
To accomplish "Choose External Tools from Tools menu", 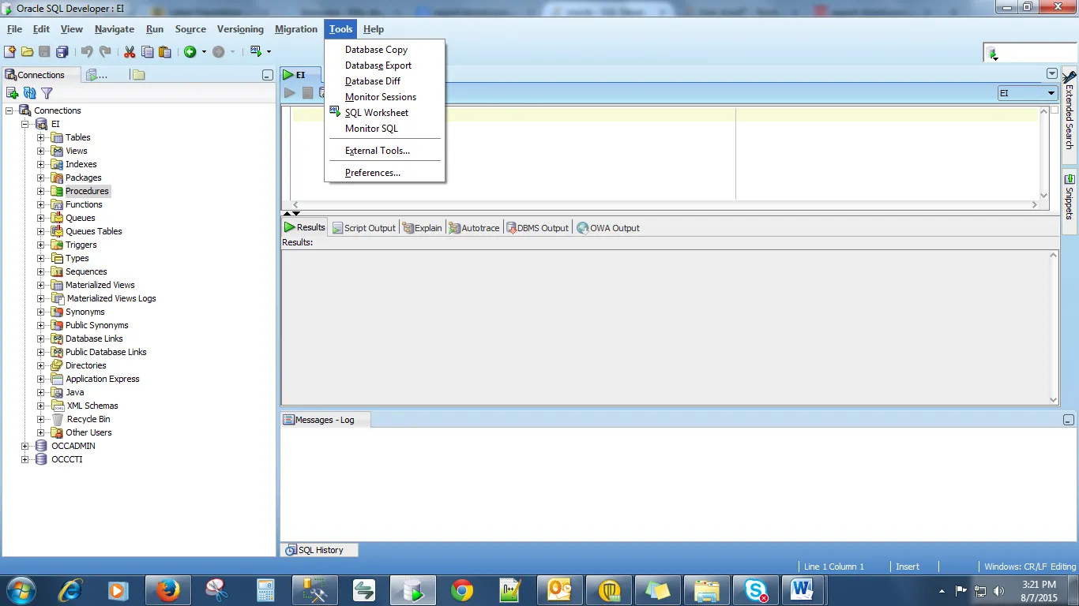I will point(385,151).
